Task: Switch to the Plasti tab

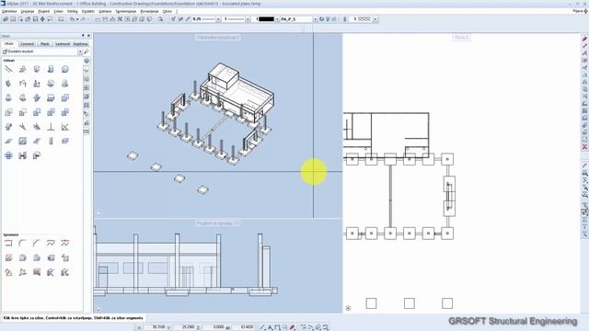Action: click(45, 44)
